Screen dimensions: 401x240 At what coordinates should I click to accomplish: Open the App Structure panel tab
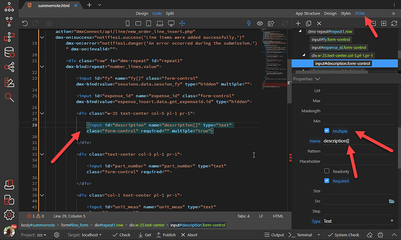point(307,13)
